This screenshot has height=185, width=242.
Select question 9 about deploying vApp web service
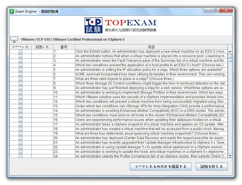(x=151, y=88)
